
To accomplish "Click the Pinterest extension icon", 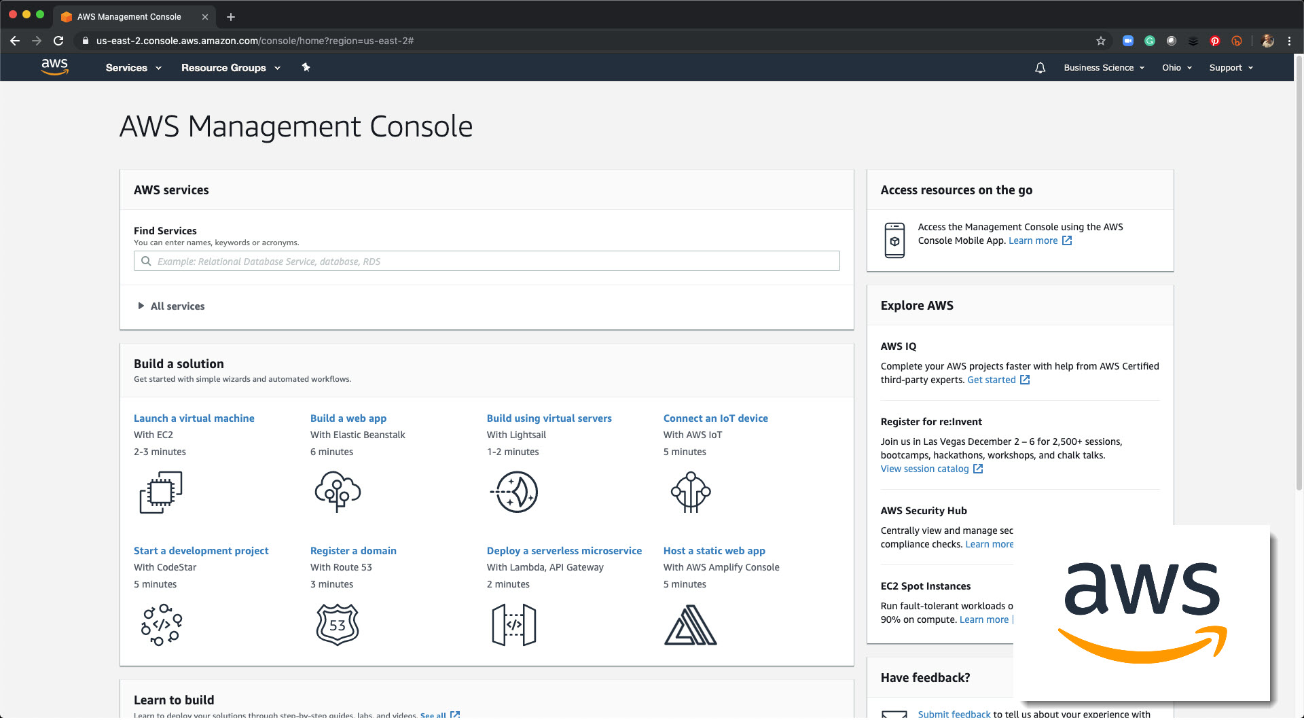I will [1215, 41].
